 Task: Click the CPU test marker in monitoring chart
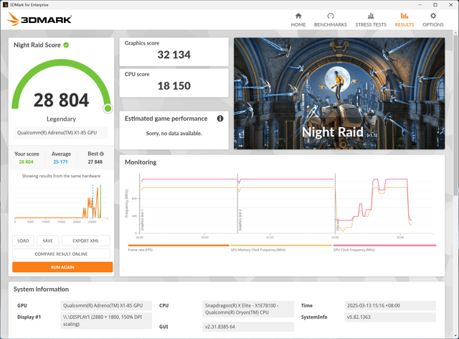coord(338,224)
